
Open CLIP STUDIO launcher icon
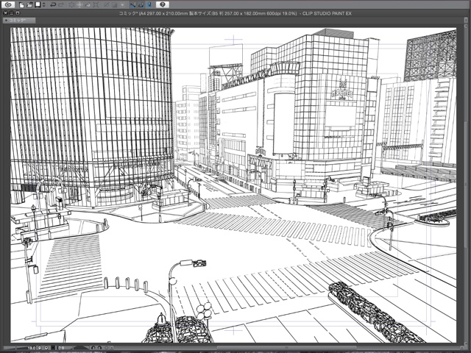[8, 4]
